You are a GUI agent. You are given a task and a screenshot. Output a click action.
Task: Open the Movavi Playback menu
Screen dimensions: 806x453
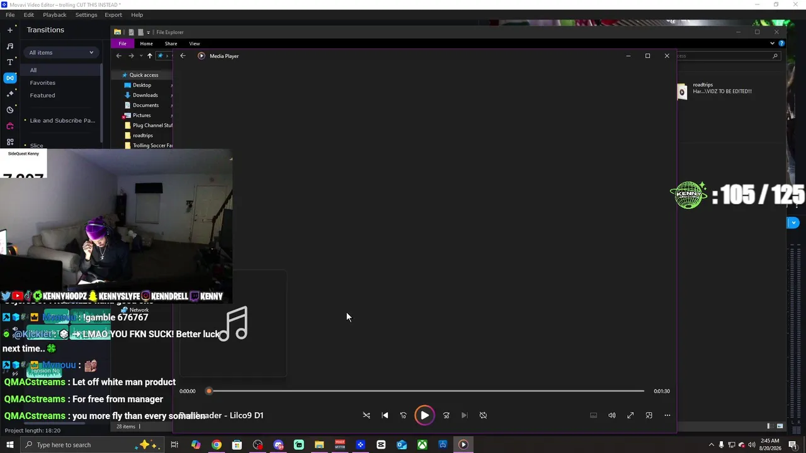point(55,14)
